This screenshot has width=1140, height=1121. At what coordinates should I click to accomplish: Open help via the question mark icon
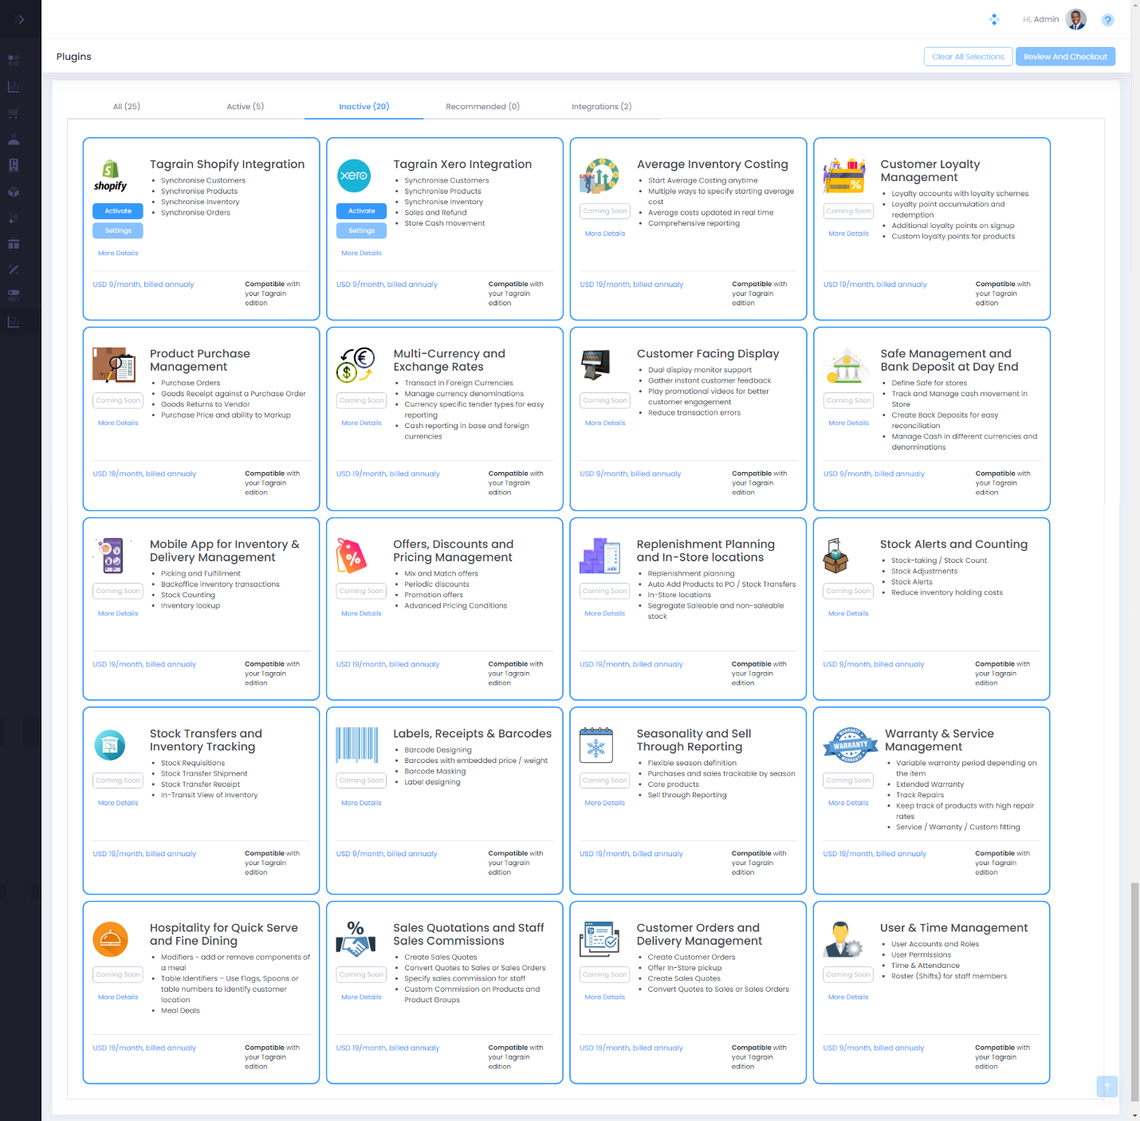click(x=1107, y=20)
